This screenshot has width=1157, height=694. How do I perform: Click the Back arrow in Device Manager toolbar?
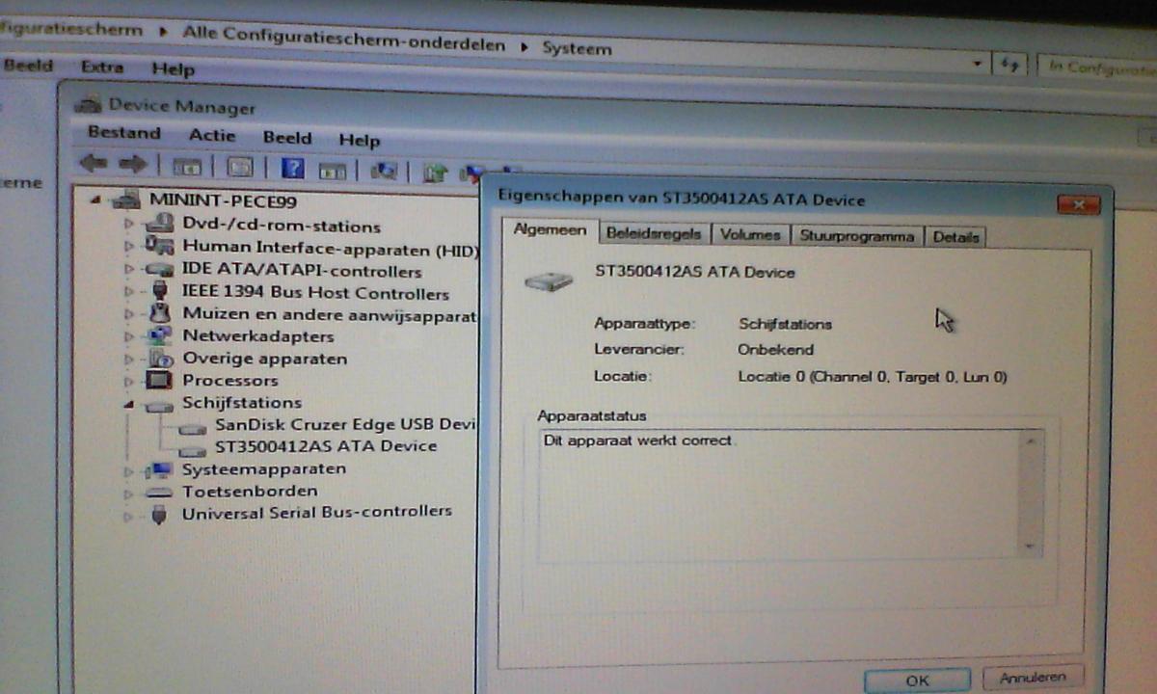[94, 164]
